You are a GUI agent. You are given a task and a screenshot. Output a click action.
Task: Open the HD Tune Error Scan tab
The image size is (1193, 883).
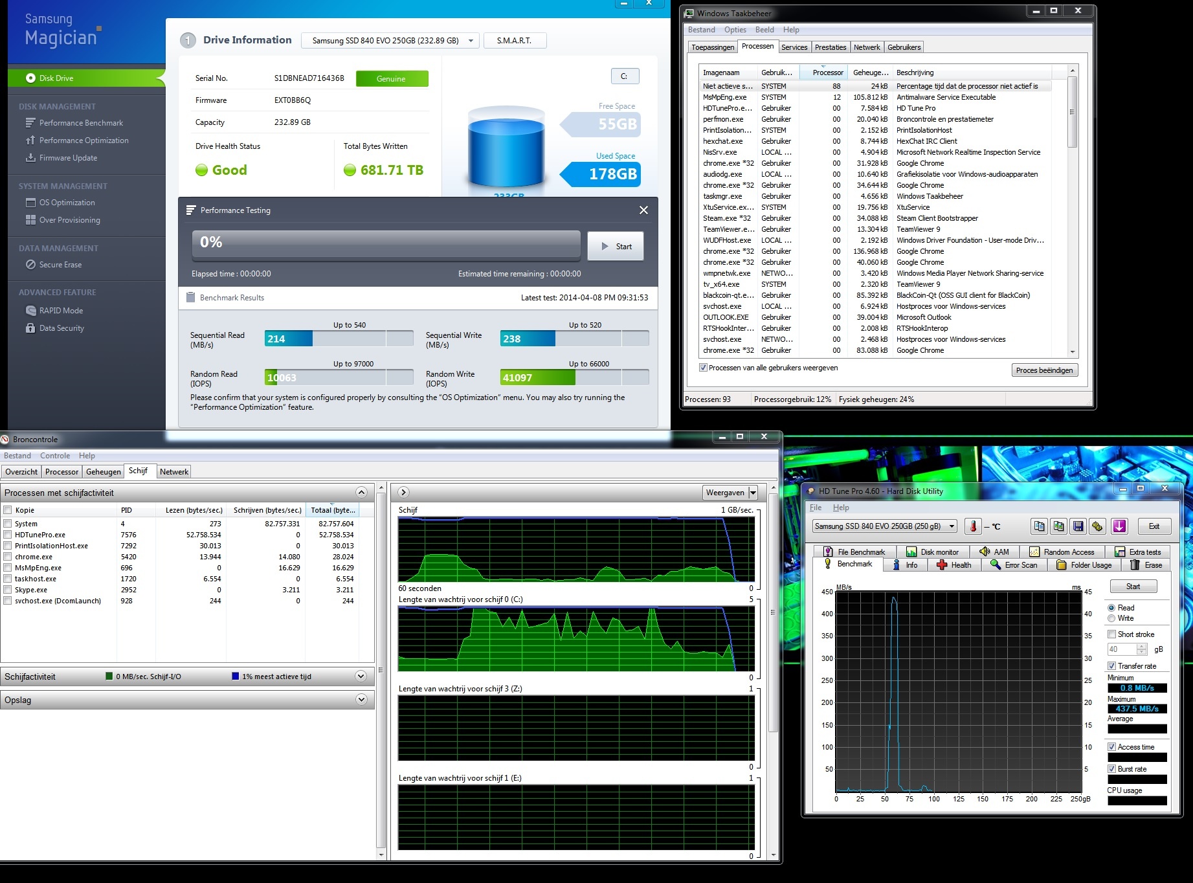pyautogui.click(x=1014, y=565)
